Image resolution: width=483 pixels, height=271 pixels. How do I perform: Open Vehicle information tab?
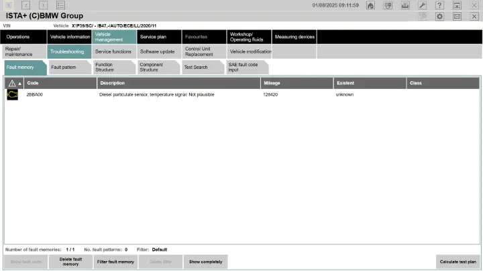coord(70,37)
